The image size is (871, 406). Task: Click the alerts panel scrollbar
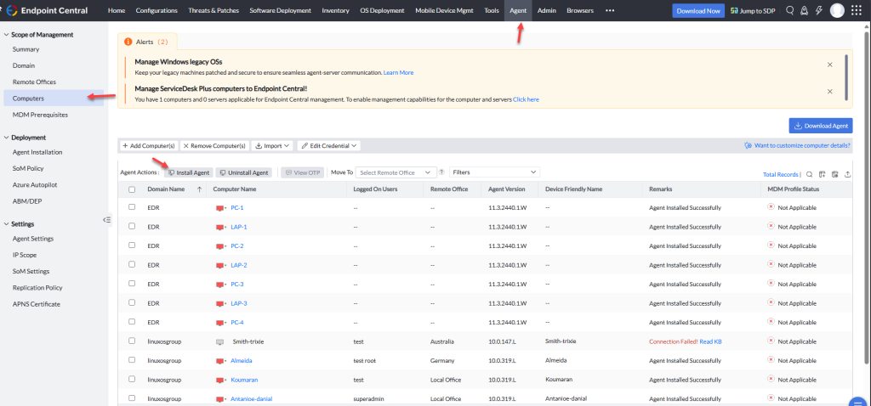(846, 76)
